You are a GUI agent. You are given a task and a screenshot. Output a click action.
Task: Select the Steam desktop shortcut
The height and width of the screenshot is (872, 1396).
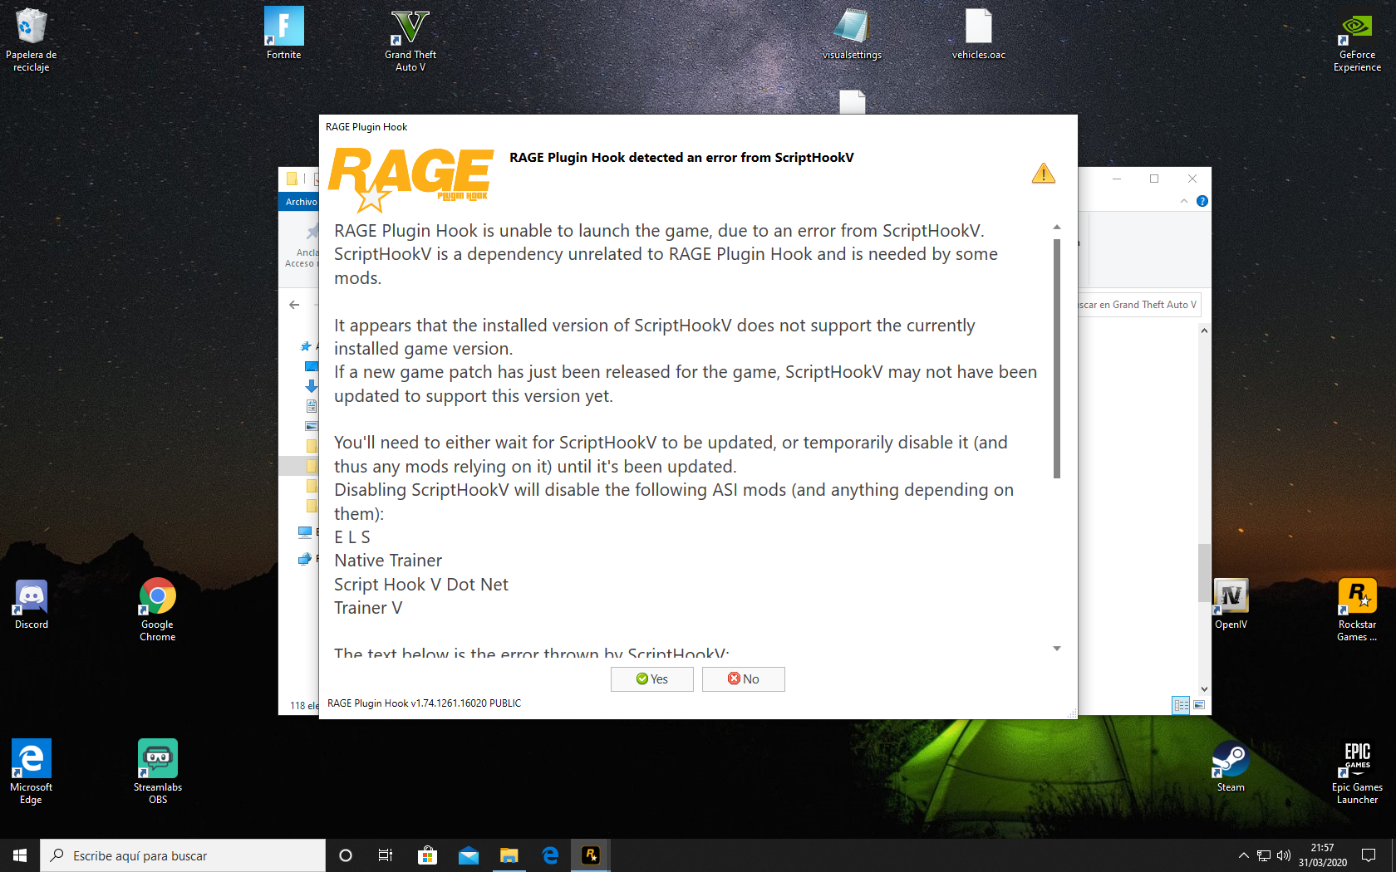(1231, 766)
